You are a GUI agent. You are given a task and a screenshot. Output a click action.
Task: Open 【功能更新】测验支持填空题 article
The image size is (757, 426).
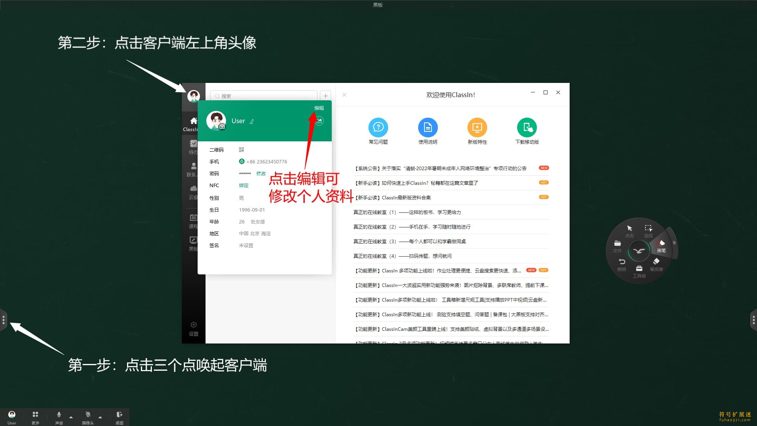pos(450,314)
